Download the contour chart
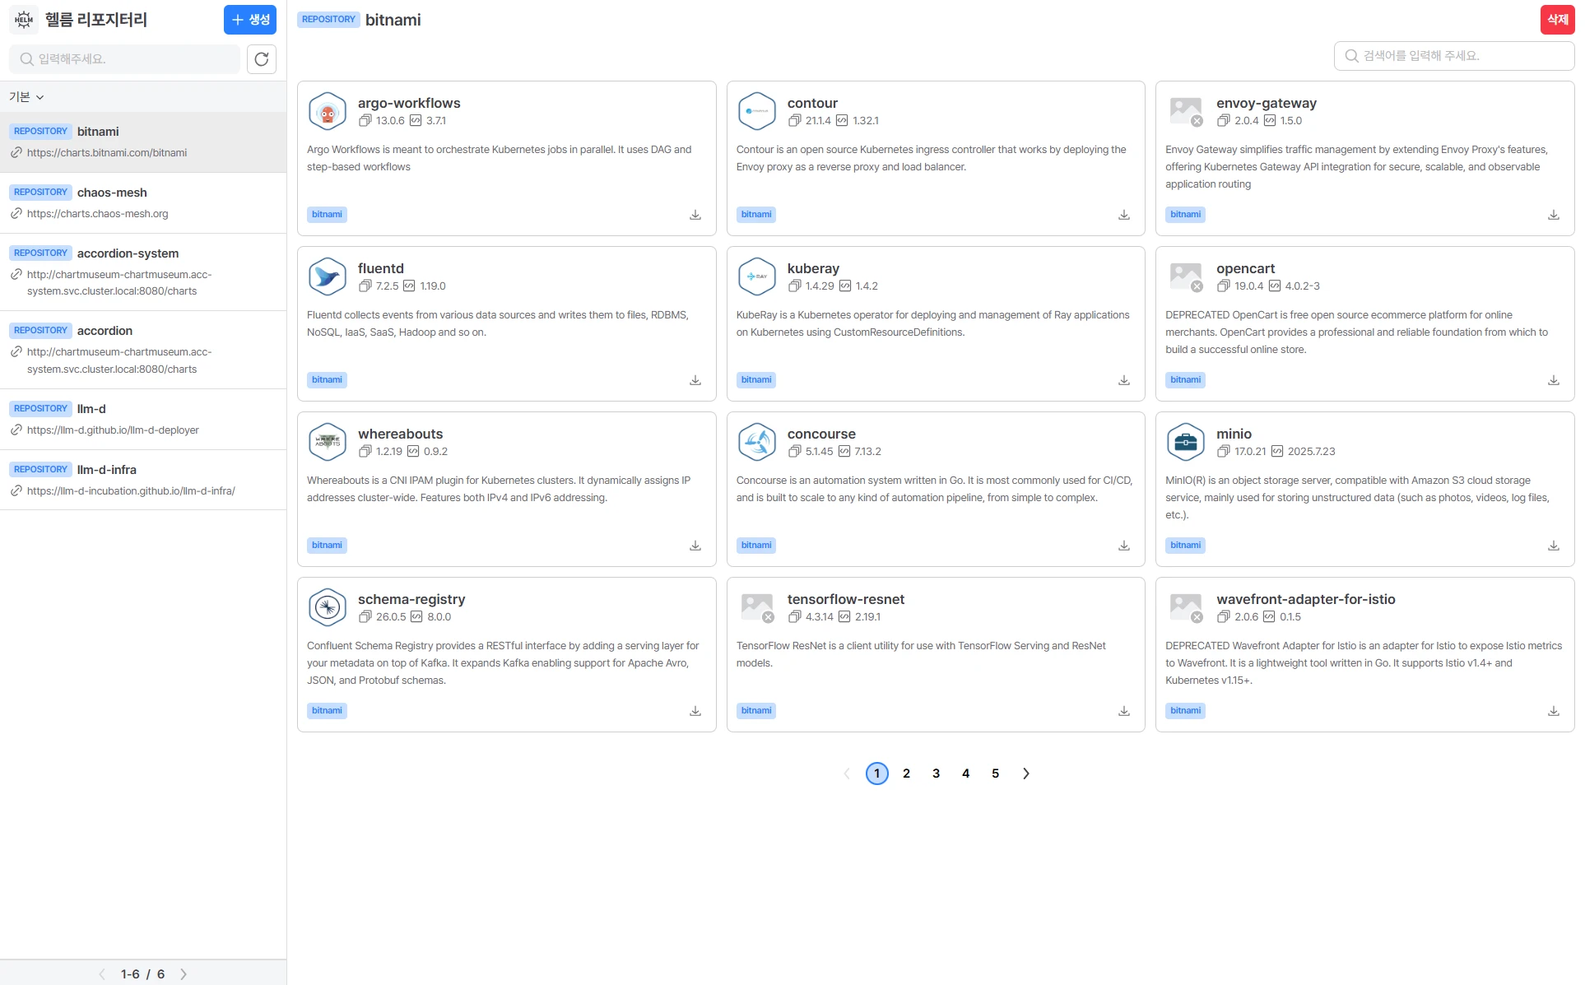The width and height of the screenshot is (1585, 985). point(1124,215)
